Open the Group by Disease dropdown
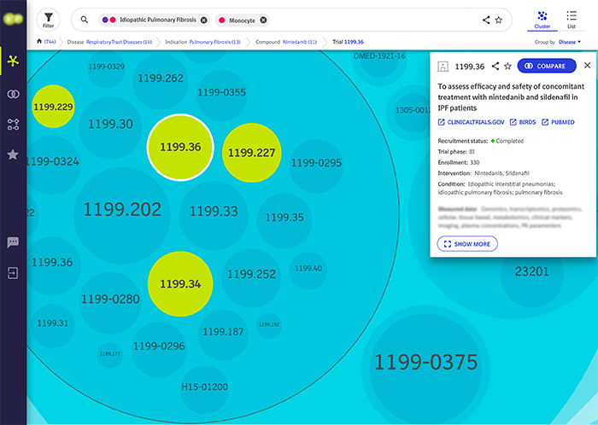This screenshot has height=425, width=598. tap(570, 42)
